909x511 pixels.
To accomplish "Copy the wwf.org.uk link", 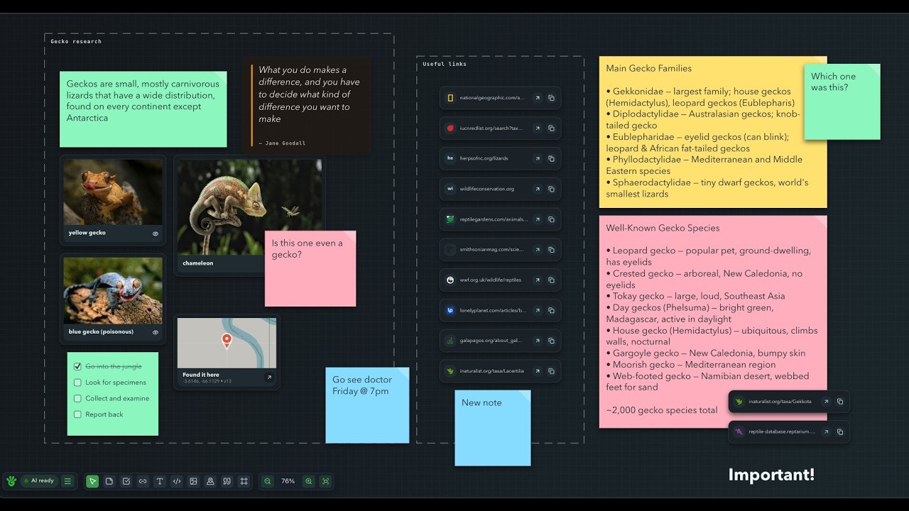I will click(x=551, y=280).
